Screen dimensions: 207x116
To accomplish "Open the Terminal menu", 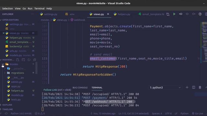I will coord(39,9).
